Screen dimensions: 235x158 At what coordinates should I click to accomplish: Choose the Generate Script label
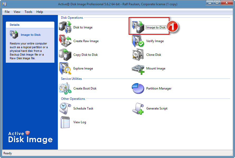pos(157,108)
